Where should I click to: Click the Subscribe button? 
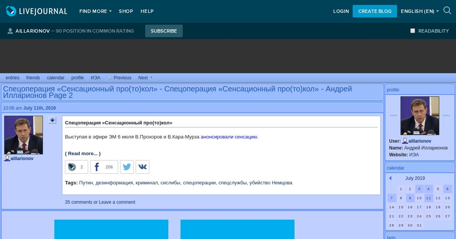164,31
